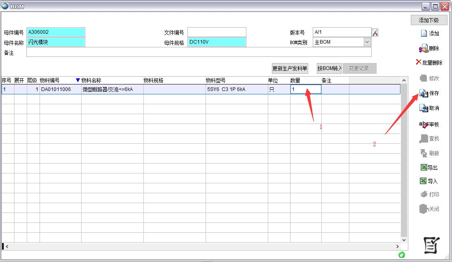452x262 pixels.
Task: Click the 数量 quantity input cell
Action: 305,89
